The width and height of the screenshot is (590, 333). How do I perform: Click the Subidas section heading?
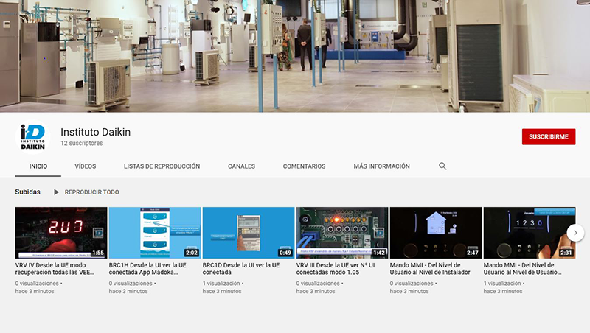point(27,192)
